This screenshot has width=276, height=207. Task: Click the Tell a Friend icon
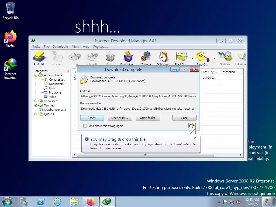click(240, 58)
